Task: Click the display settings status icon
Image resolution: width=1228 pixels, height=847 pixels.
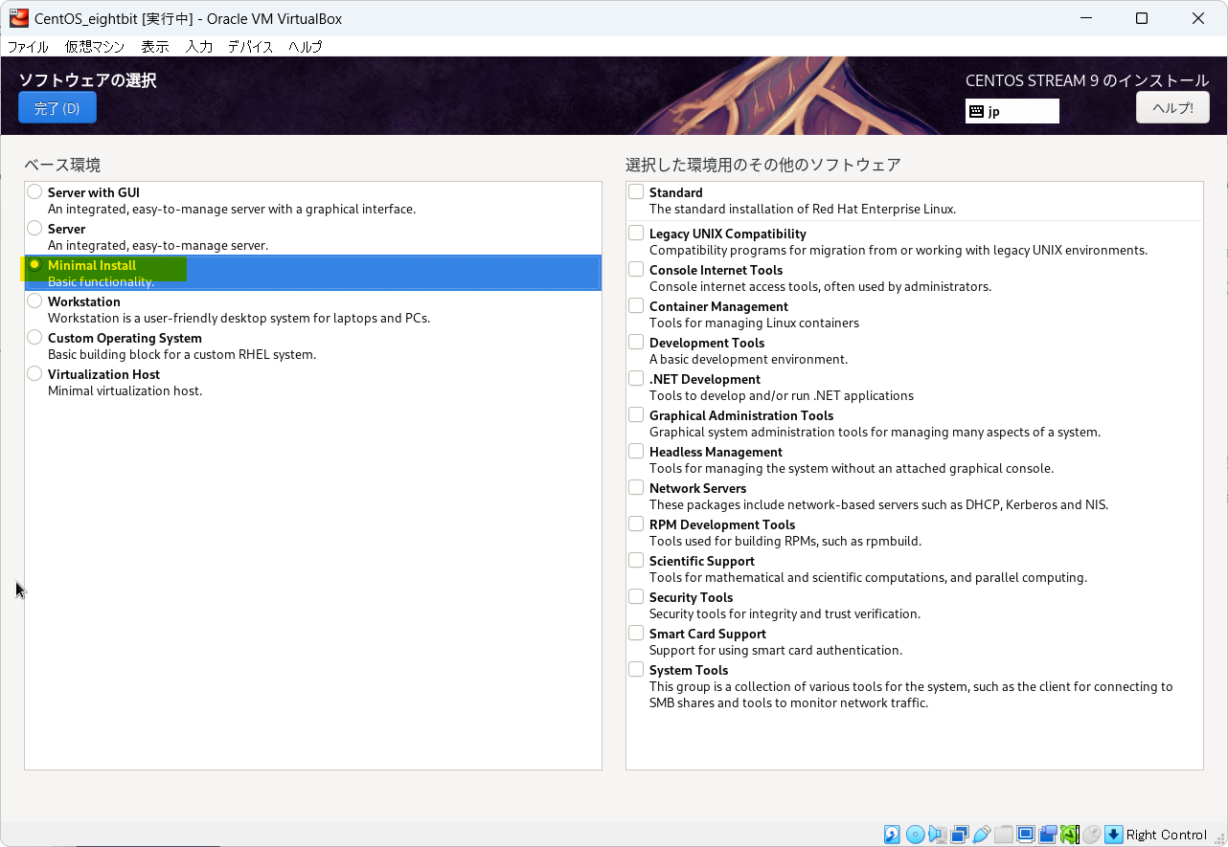Action: pyautogui.click(x=1025, y=835)
